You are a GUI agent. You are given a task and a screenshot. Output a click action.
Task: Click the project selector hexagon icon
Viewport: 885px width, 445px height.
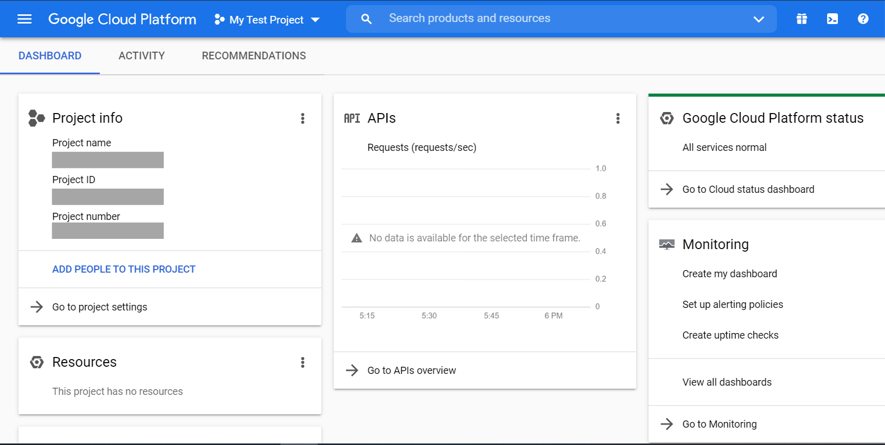coord(220,19)
